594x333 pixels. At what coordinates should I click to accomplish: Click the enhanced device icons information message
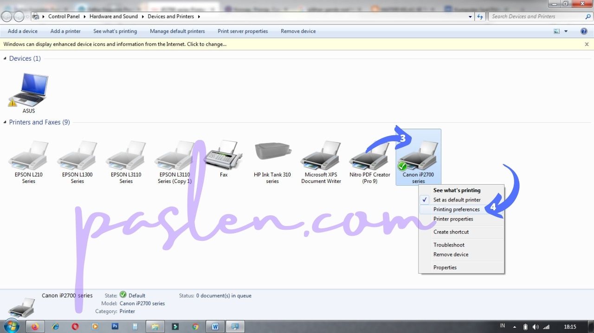click(115, 44)
